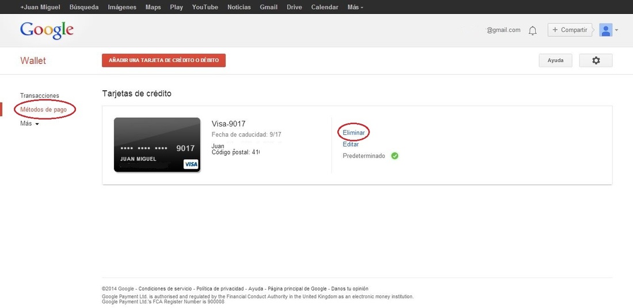
Task: Open Gmail in top bar
Action: coord(269,7)
